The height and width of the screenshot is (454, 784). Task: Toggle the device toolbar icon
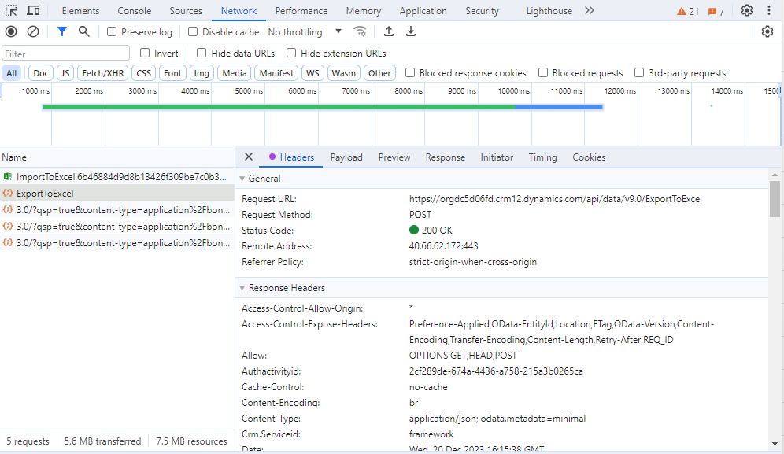tap(34, 10)
